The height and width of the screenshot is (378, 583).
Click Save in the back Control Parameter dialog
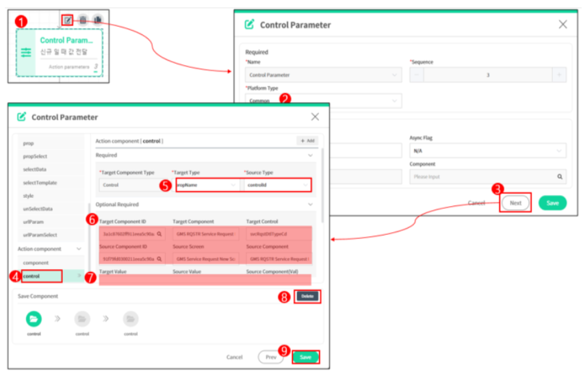552,203
